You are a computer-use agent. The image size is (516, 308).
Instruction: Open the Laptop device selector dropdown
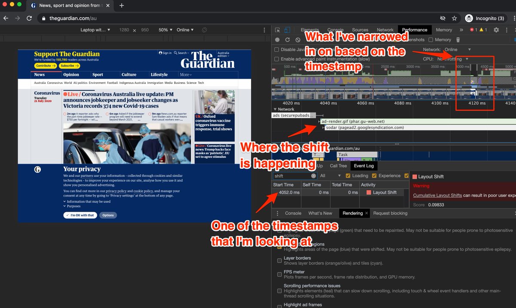point(95,30)
